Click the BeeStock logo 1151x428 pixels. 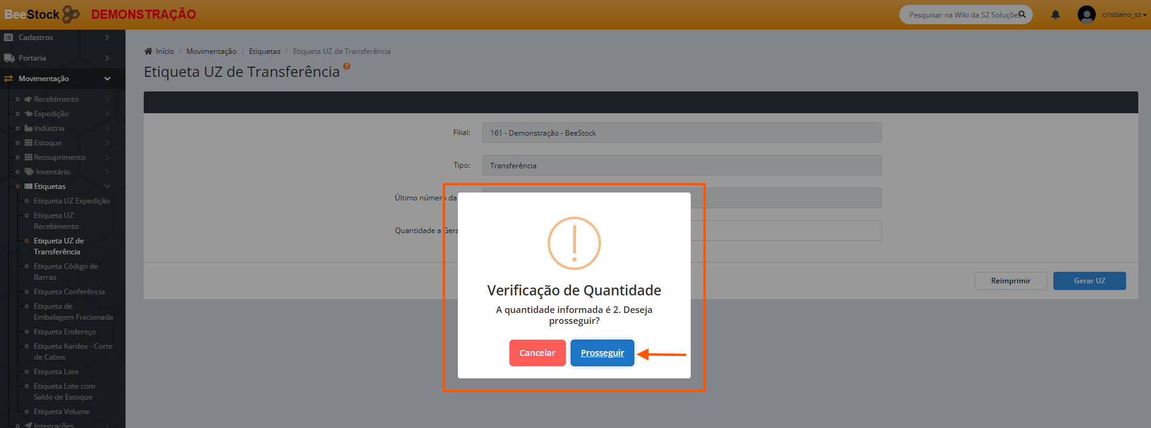[42, 14]
